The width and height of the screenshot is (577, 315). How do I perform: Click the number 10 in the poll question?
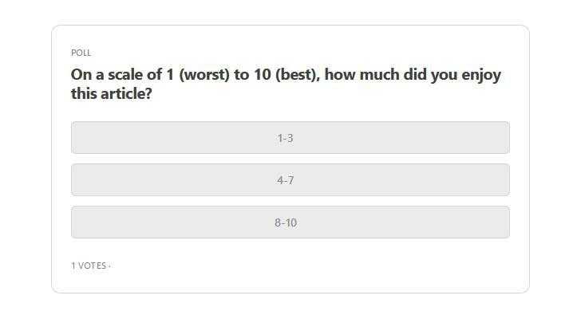pyautogui.click(x=263, y=75)
